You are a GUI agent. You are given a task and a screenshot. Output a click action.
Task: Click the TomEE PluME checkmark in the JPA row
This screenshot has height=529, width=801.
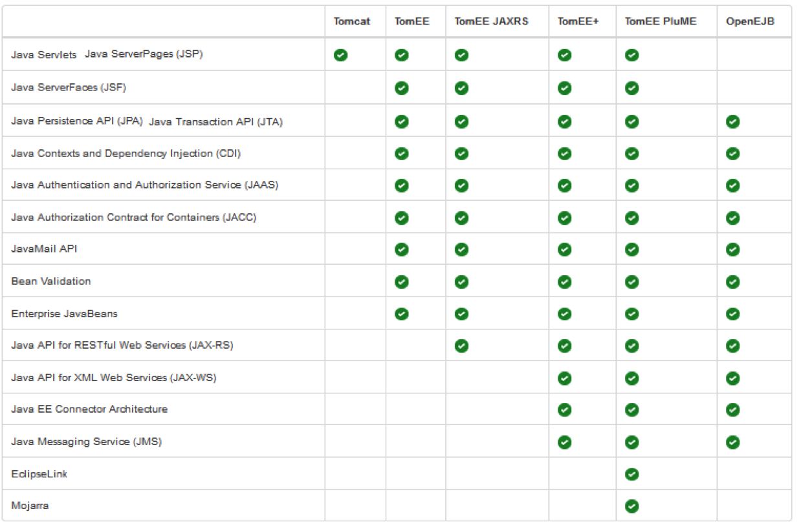pos(632,121)
